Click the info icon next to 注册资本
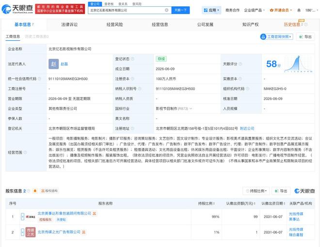The width and height of the screenshot is (320, 247). pyautogui.click(x=132, y=79)
